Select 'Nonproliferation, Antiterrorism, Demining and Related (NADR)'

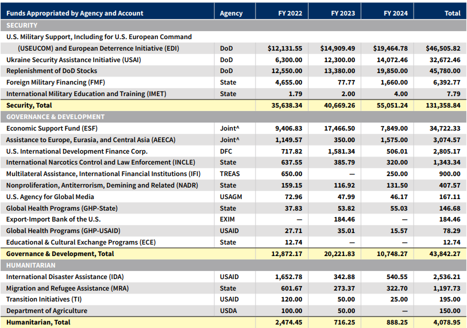pos(102,185)
